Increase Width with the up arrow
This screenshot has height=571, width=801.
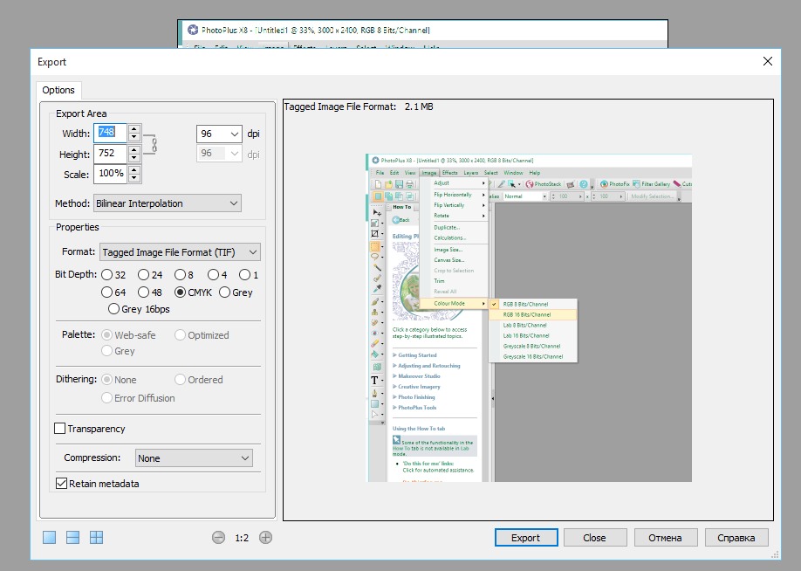(134, 129)
